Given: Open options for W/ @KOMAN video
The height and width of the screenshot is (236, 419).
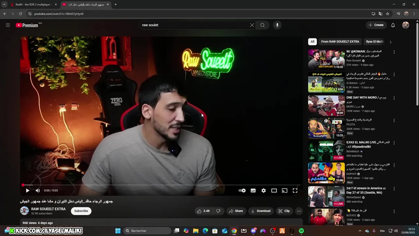Looking at the screenshot, I should click(394, 52).
